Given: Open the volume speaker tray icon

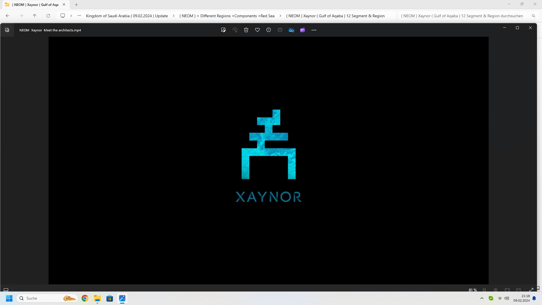Looking at the screenshot, I should click(x=507, y=298).
